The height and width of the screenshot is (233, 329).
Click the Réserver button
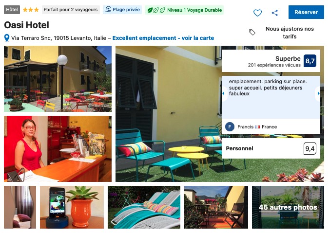click(306, 12)
